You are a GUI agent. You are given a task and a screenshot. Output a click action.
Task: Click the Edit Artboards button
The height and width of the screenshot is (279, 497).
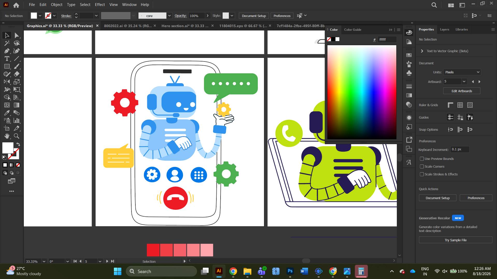462,91
